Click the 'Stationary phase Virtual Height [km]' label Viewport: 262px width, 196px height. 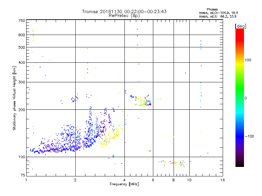point(14,98)
